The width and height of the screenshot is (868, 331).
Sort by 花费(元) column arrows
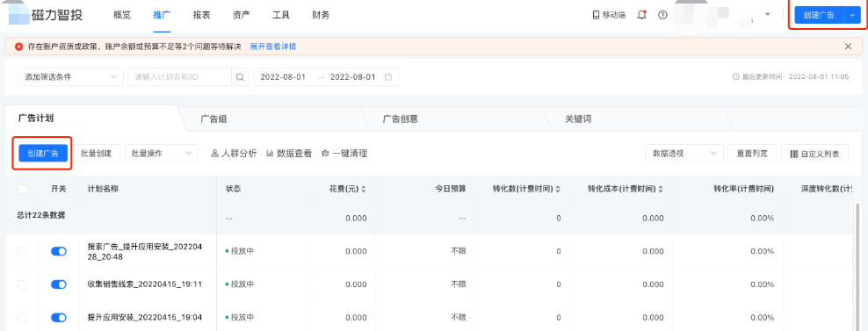click(364, 190)
